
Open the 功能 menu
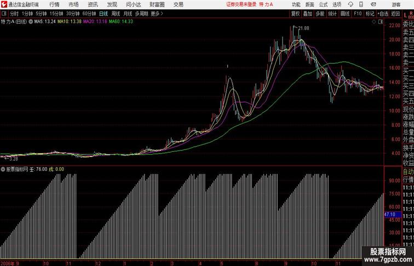click(x=296, y=4)
